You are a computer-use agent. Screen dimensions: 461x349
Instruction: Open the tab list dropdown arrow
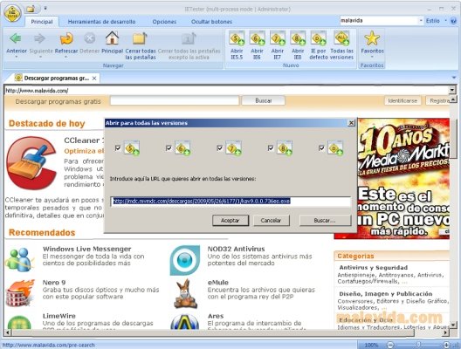tap(454, 78)
